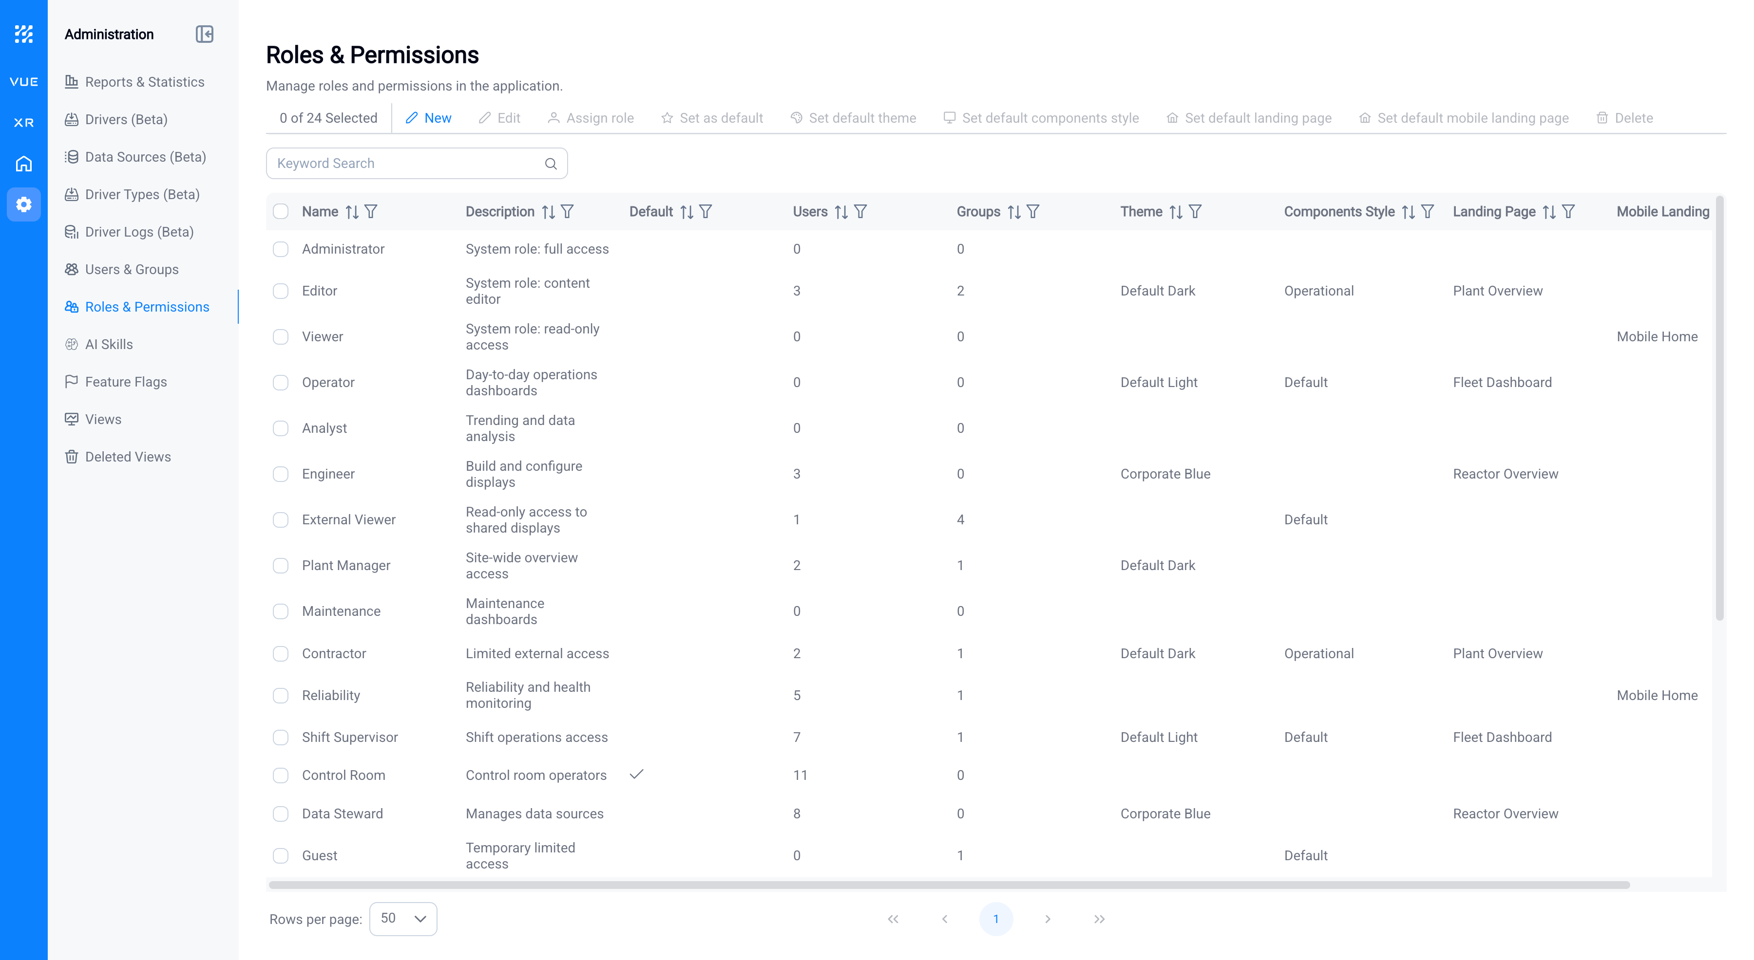
Task: Filter the Description column
Action: 567,212
